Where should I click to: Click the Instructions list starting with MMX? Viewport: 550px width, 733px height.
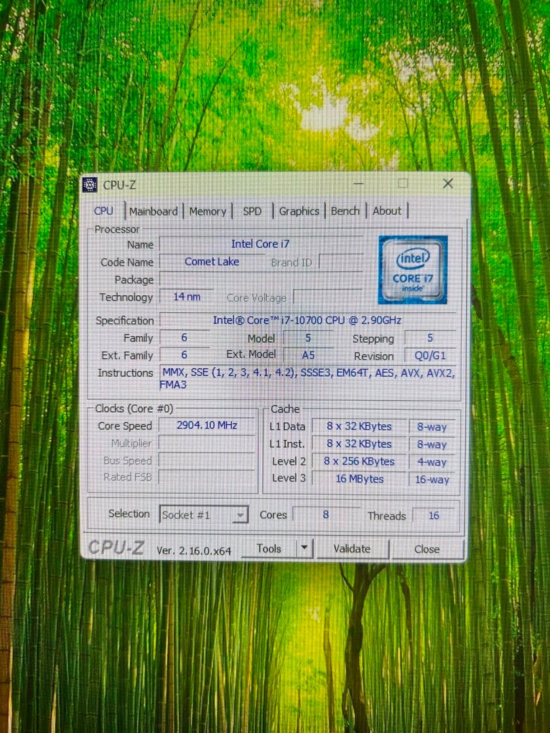click(308, 378)
